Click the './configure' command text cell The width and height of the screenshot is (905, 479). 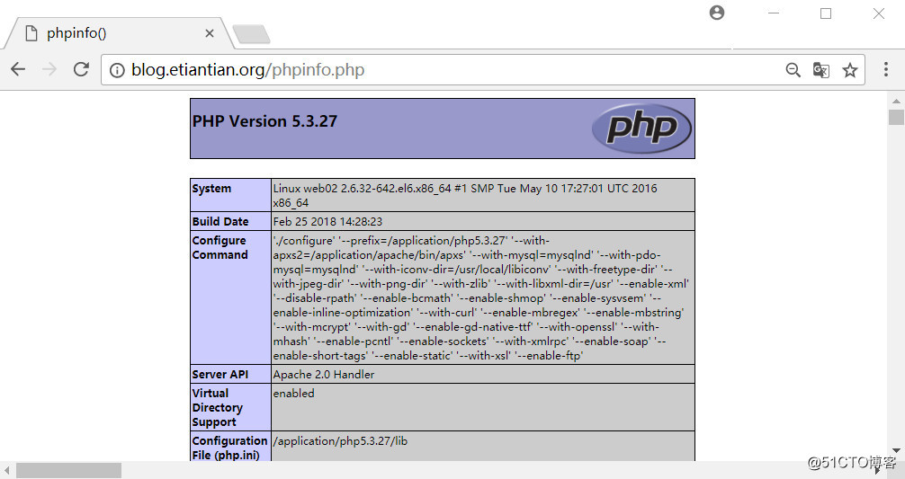(482, 297)
